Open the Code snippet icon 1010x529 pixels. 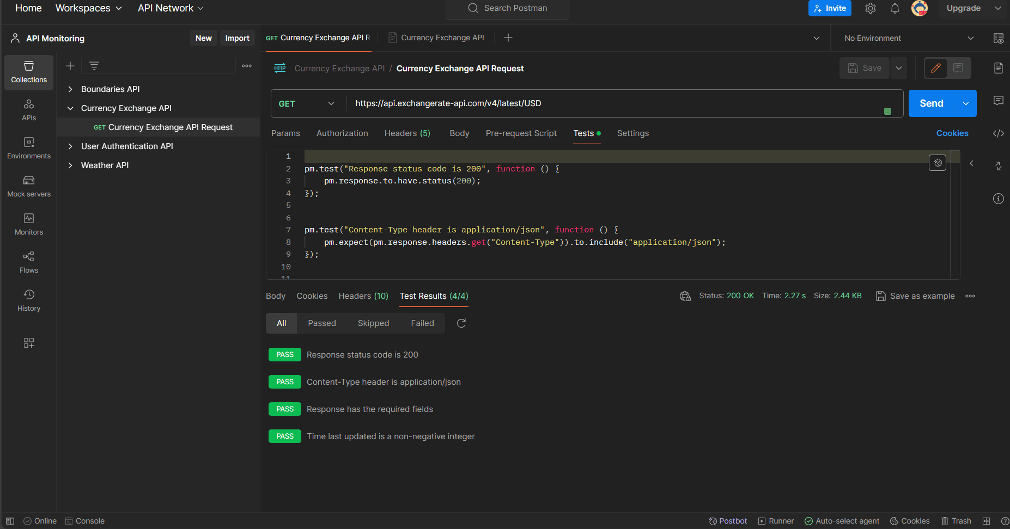click(x=999, y=133)
